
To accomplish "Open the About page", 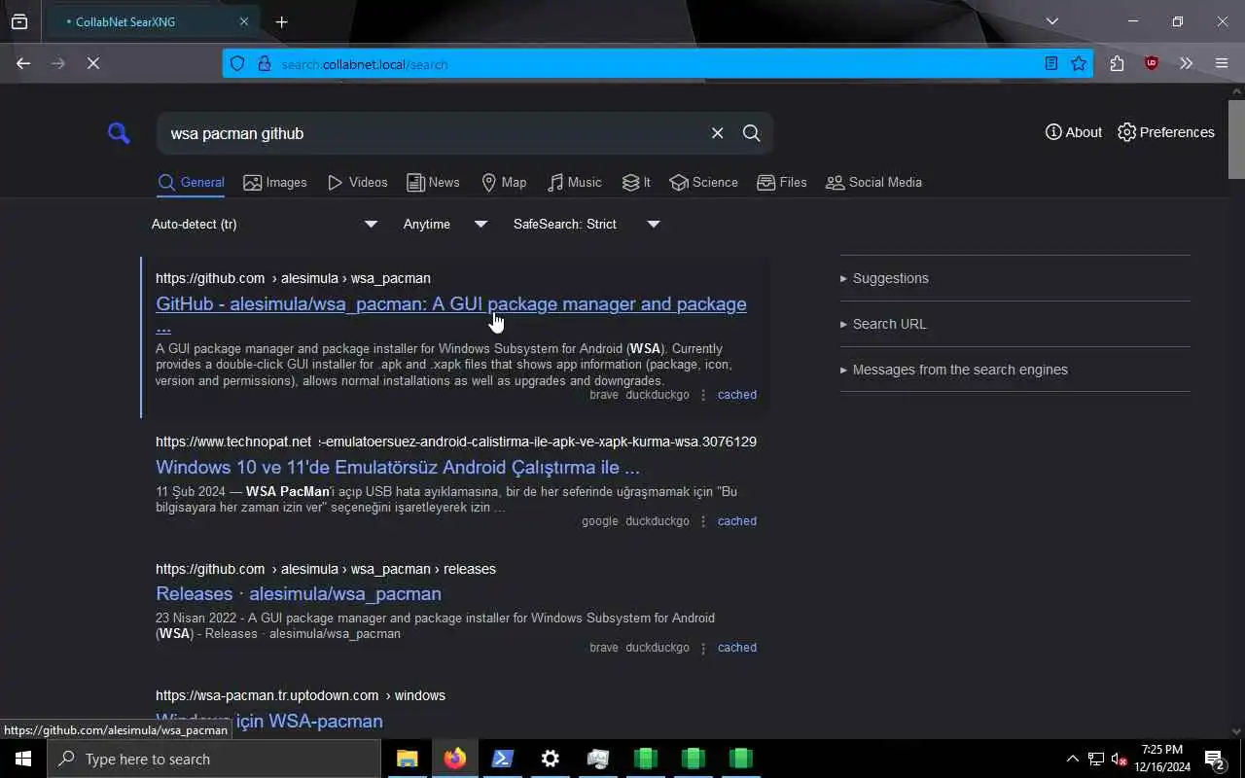I will (x=1073, y=132).
